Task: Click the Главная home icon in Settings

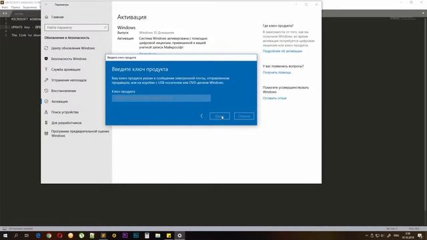Action: click(x=46, y=17)
